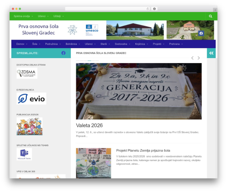Open Svetovalna menu
This screenshot has width=227, height=192.
click(123, 44)
